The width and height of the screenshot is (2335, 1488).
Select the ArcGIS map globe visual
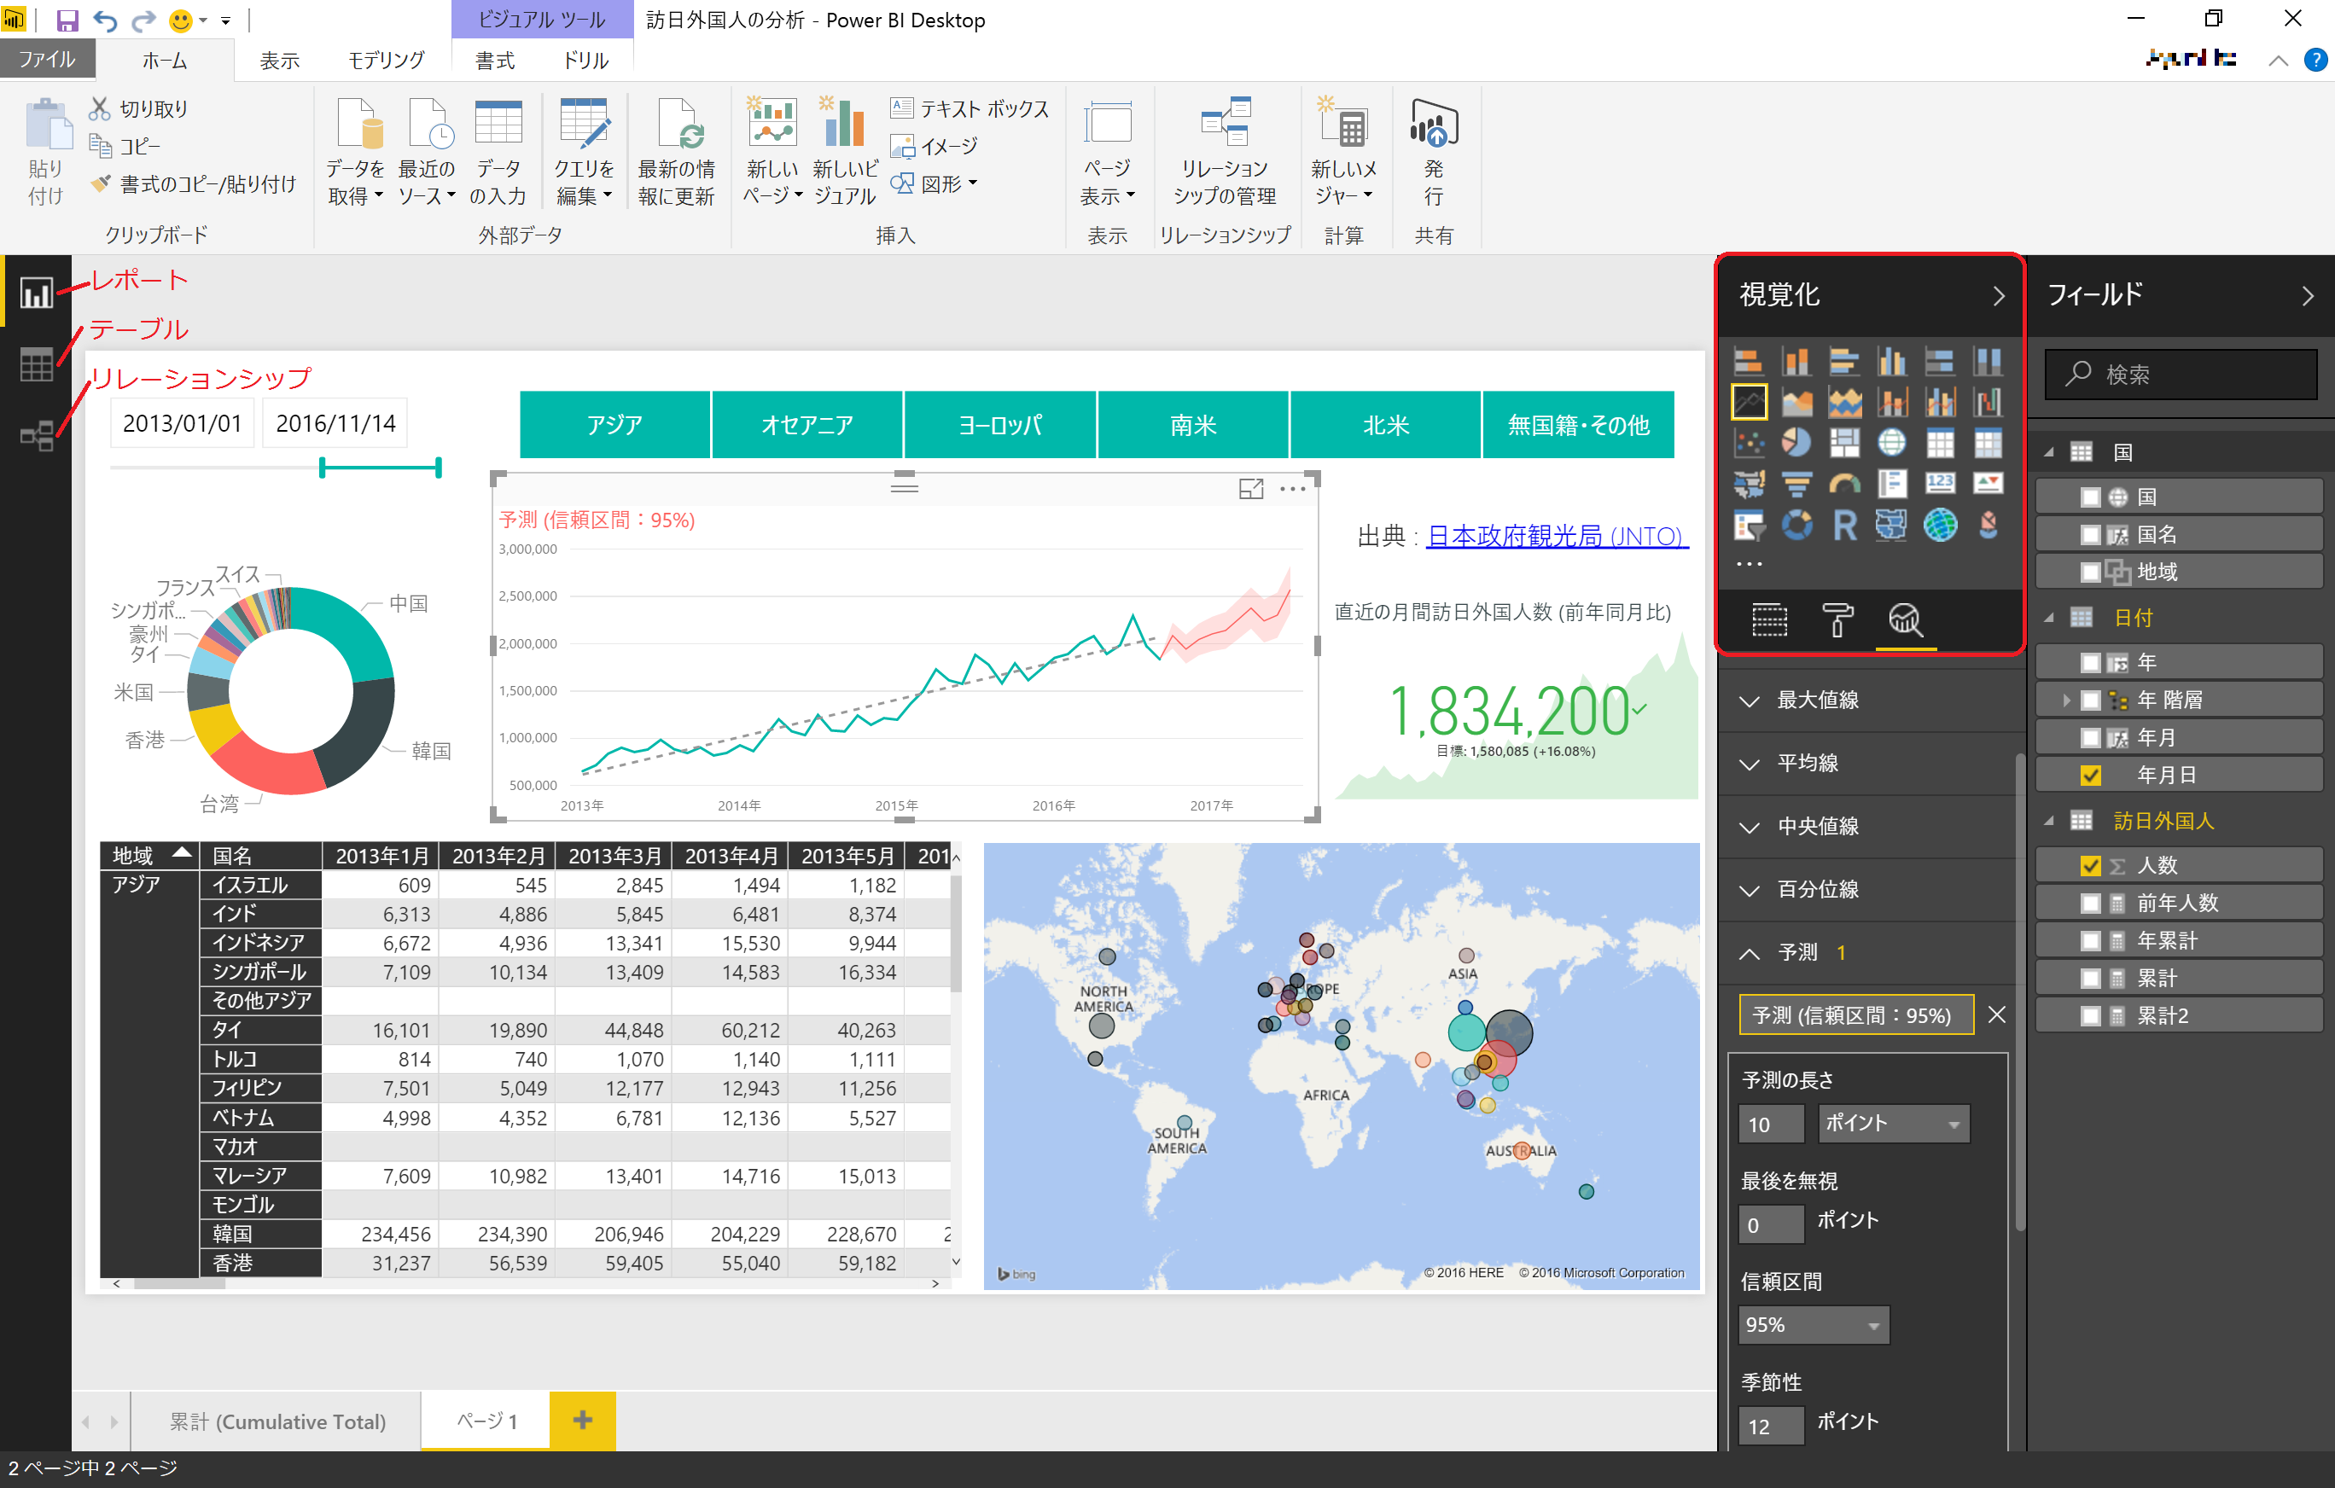coord(1939,526)
